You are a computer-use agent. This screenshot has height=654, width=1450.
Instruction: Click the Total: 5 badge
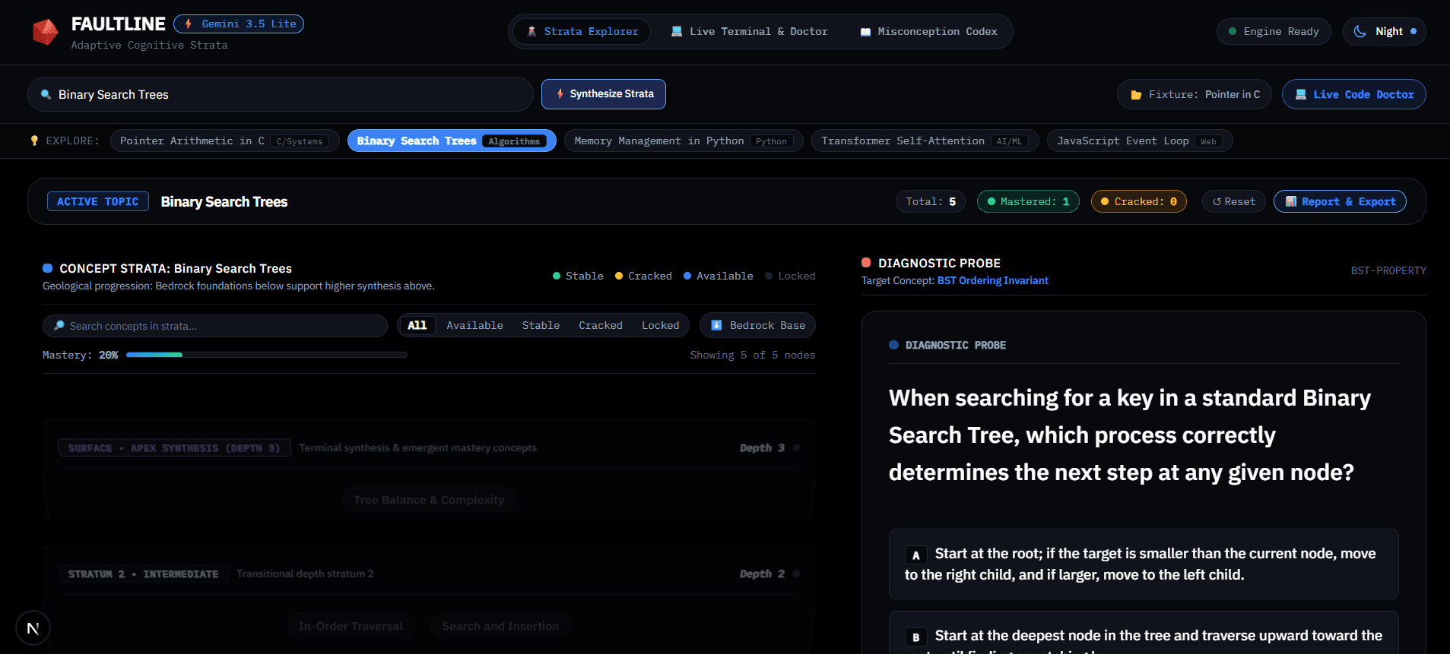click(931, 201)
